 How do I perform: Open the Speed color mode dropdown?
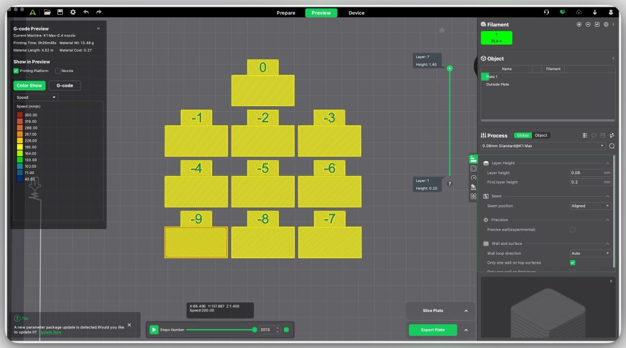36,97
